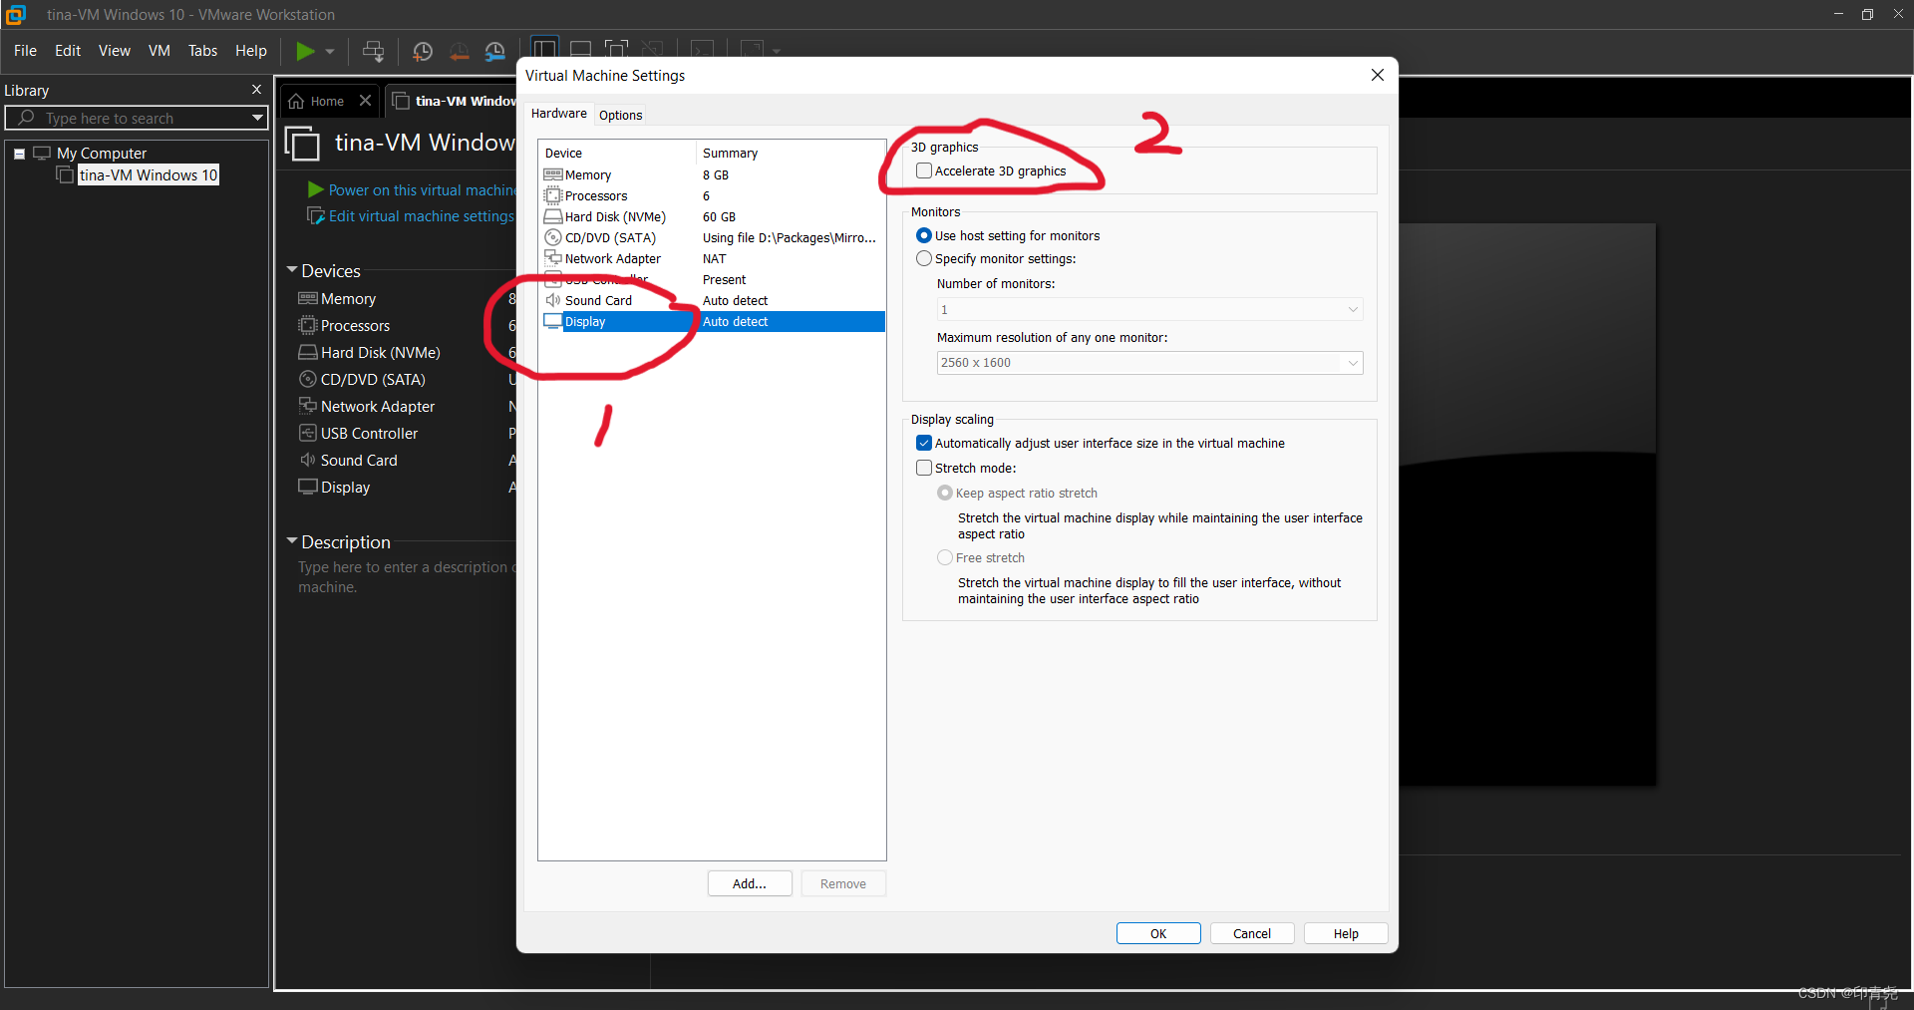
Task: Click the full screen mode toolbar icon
Action: [617, 49]
